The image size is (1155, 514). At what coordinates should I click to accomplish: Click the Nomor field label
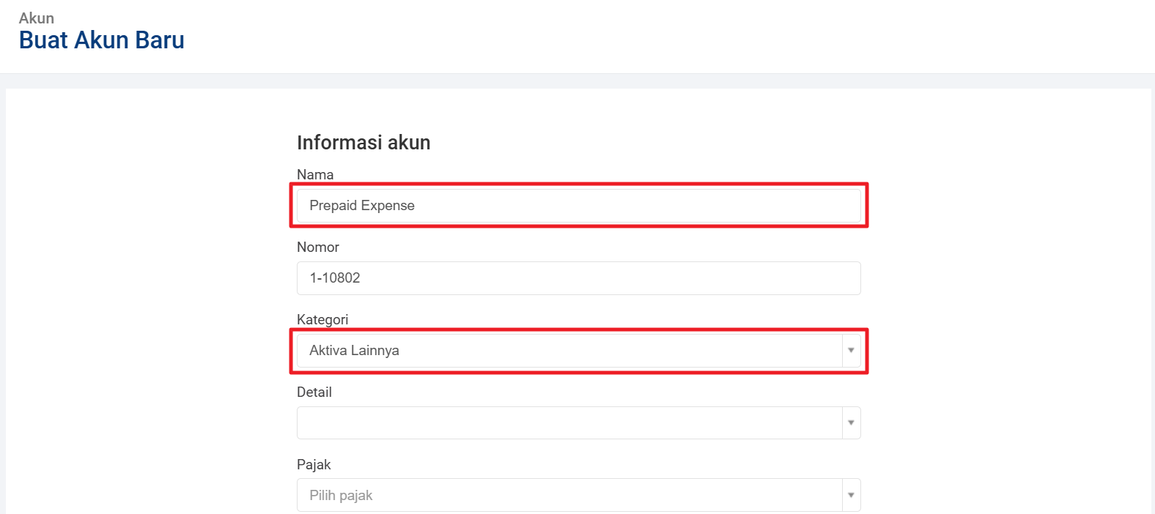pyautogui.click(x=318, y=247)
